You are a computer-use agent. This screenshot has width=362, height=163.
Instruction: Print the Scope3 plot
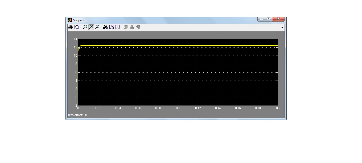(71, 27)
